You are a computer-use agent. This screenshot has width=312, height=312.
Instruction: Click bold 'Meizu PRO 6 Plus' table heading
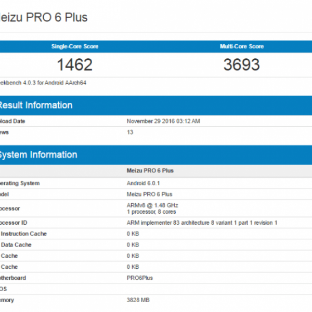150,171
